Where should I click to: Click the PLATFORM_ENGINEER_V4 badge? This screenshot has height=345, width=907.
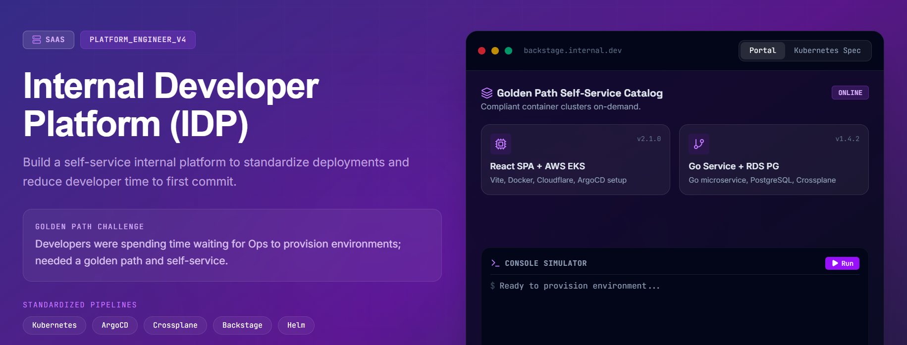tap(138, 40)
